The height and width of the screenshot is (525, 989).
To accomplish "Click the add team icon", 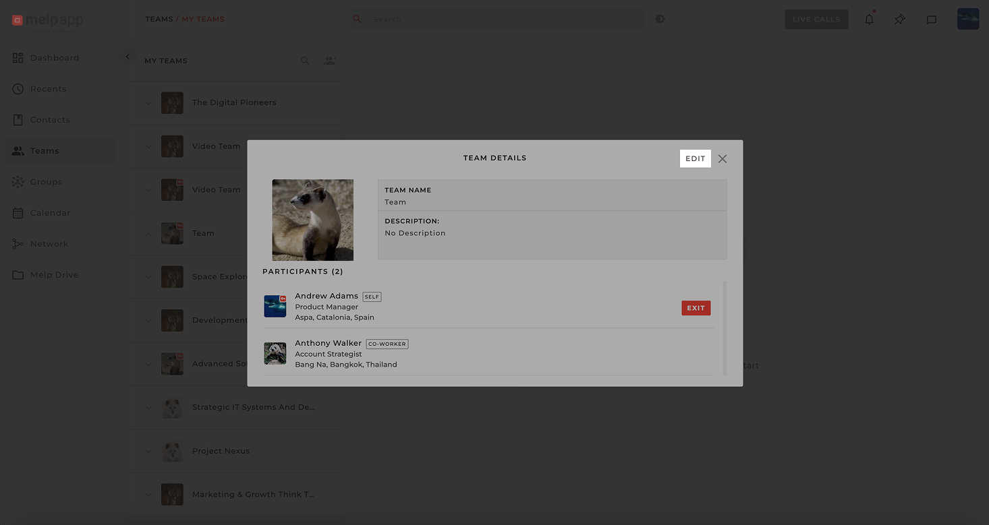I will tap(330, 61).
